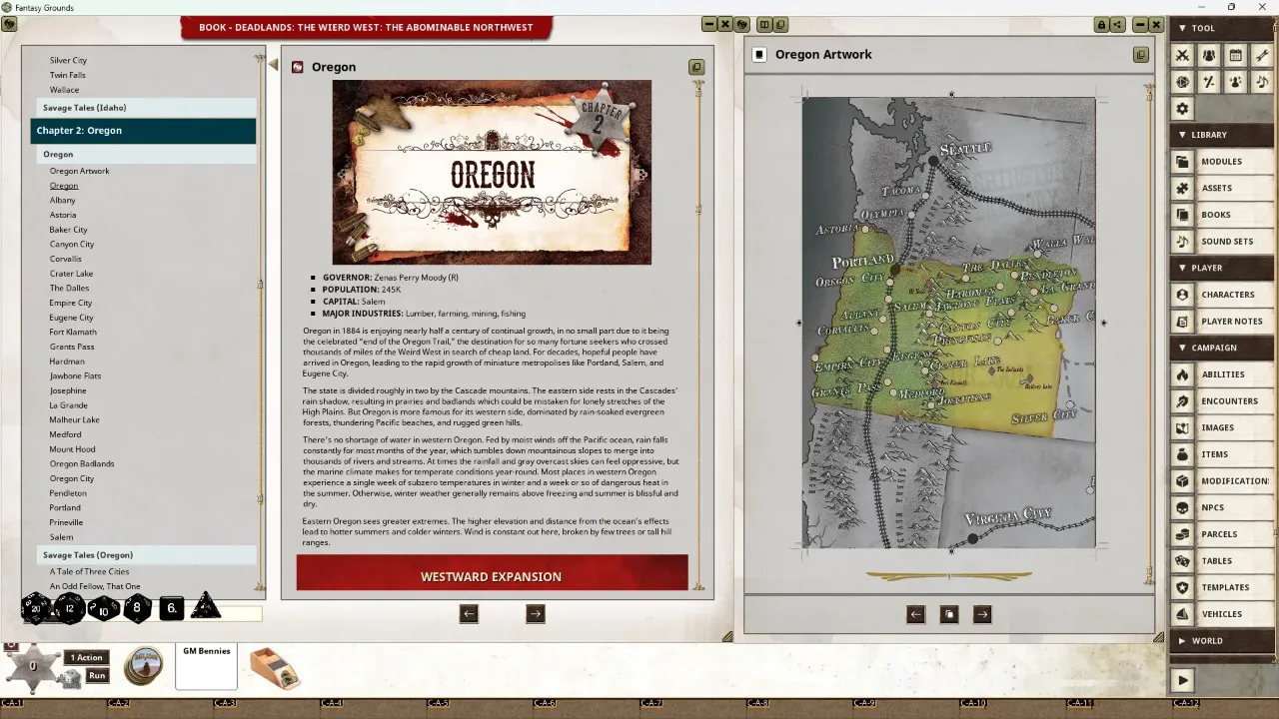1279x719 pixels.
Task: Pick up the d4 die
Action: click(205, 605)
